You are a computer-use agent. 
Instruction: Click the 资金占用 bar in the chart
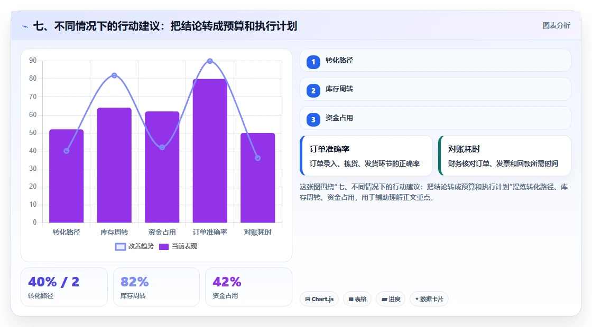click(x=162, y=167)
